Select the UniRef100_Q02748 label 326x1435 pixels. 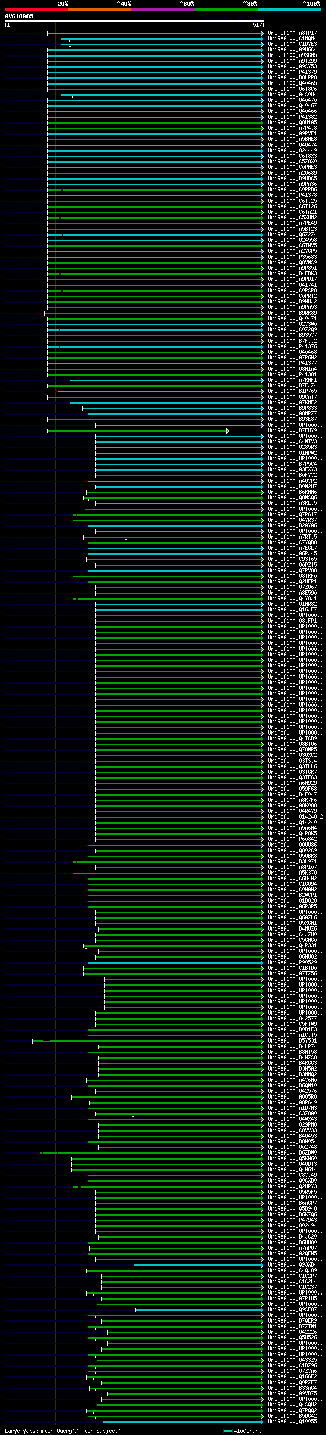point(292,1147)
